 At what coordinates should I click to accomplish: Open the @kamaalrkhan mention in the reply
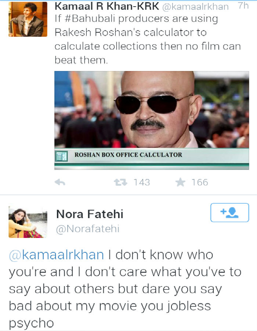(56, 255)
